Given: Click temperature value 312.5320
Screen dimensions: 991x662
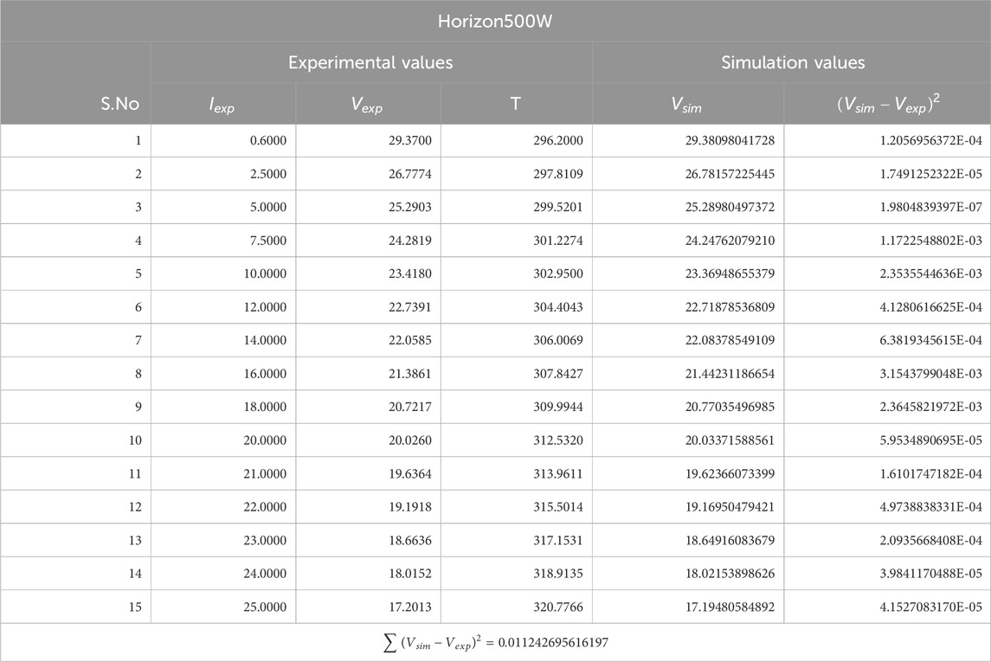Looking at the screenshot, I should click(x=558, y=440).
